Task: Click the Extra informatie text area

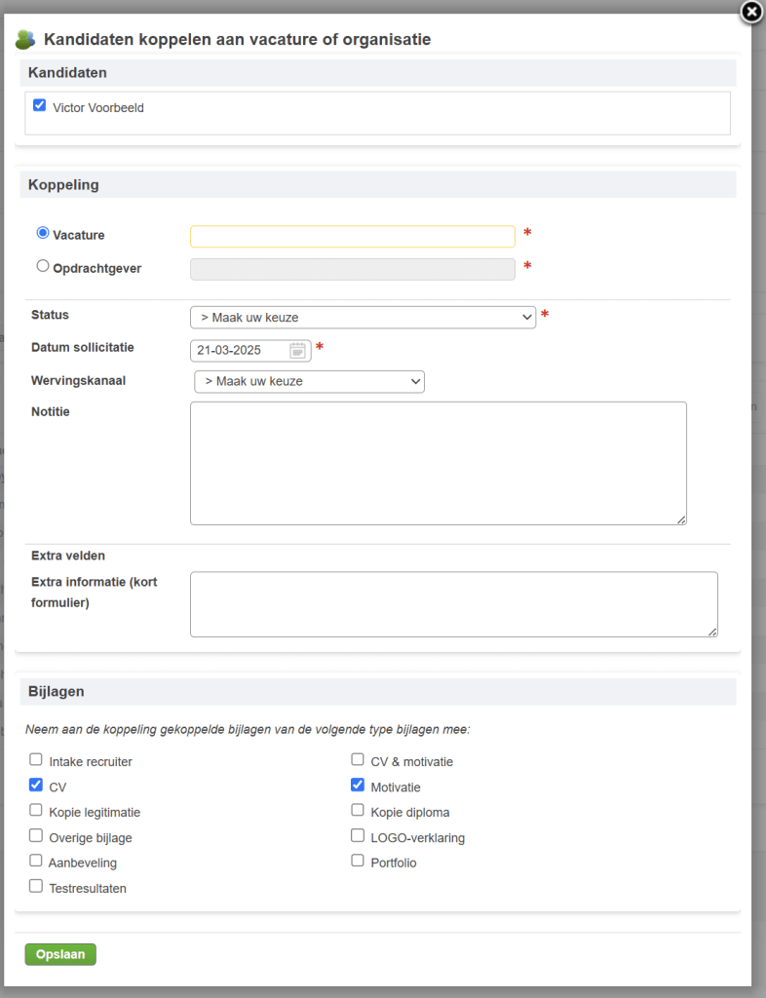Action: pos(453,604)
